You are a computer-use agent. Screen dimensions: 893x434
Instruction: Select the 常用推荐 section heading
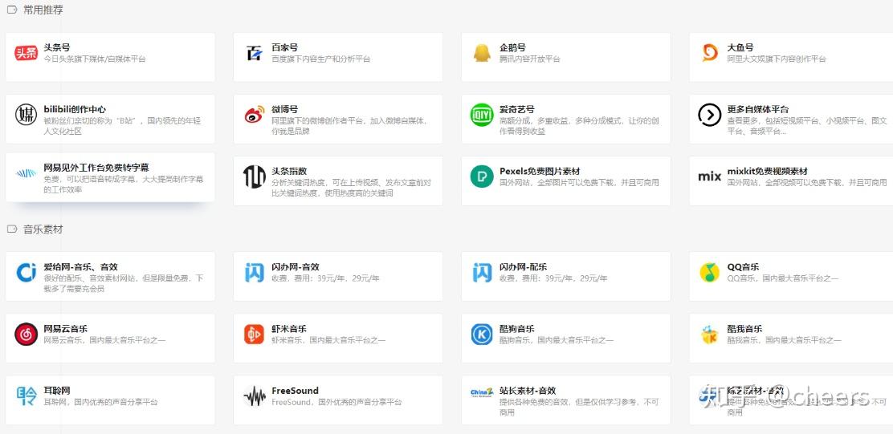(43, 10)
